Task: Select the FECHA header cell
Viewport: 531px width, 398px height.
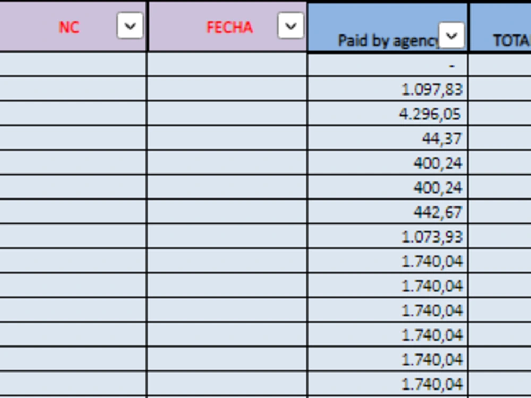Action: point(228,27)
